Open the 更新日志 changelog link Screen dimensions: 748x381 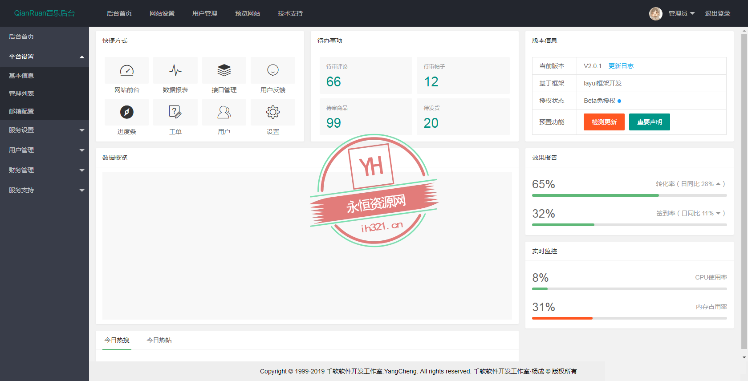621,66
